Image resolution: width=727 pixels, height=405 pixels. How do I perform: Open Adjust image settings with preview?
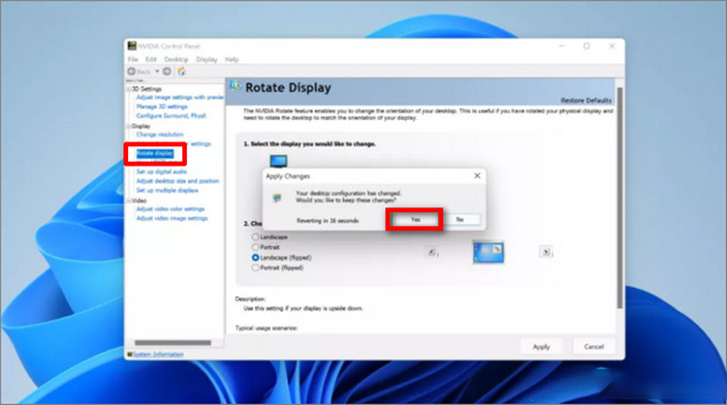coord(180,97)
